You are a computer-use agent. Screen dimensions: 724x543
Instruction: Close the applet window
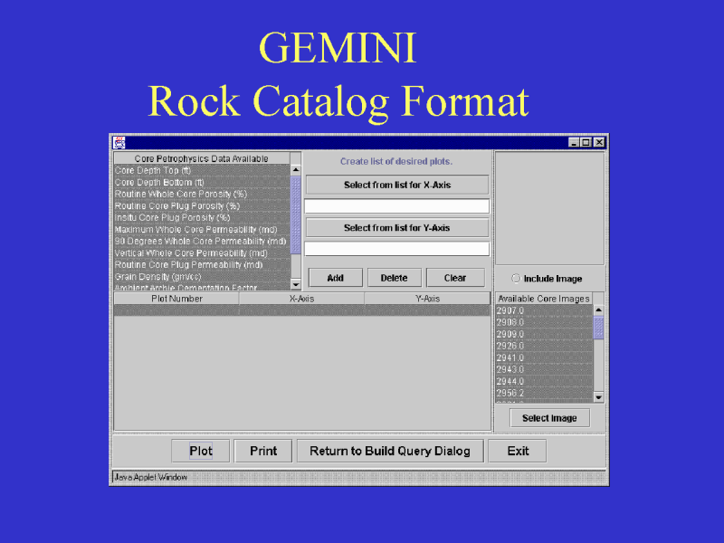point(599,142)
